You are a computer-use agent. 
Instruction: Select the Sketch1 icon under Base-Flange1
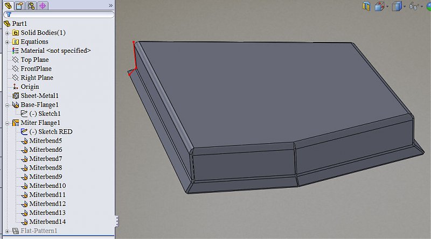(x=24, y=114)
